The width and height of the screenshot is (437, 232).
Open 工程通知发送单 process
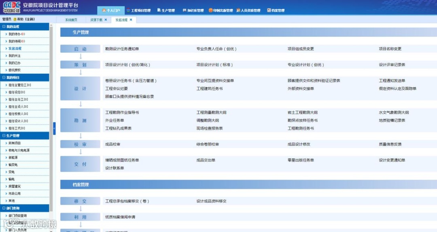pyautogui.click(x=392, y=81)
